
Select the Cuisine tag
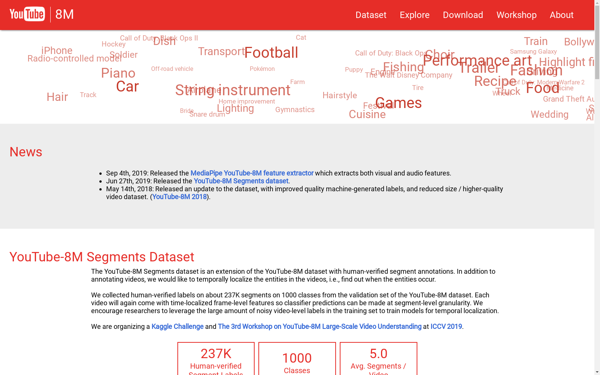367,114
